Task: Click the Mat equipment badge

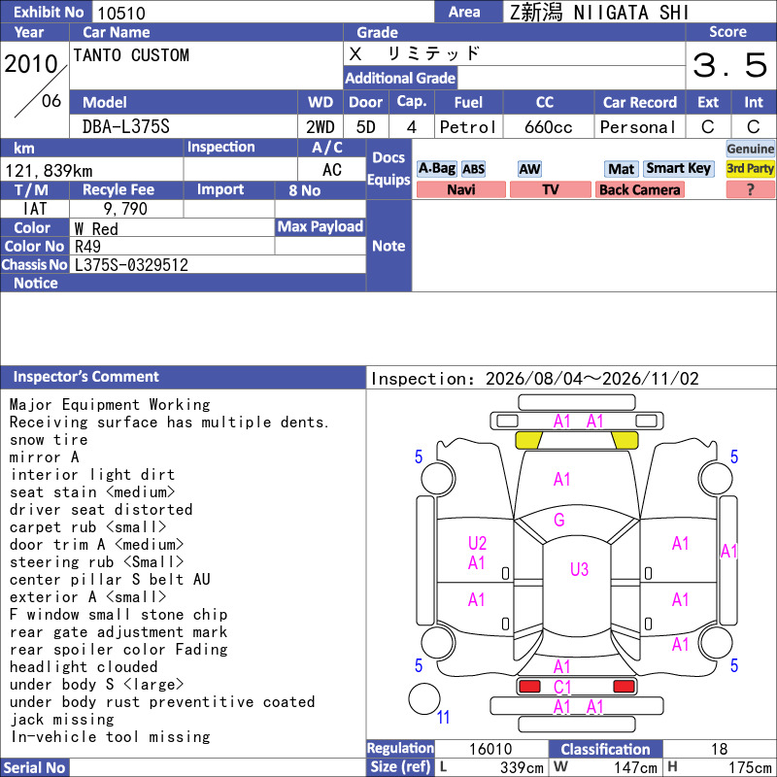Action: [x=621, y=169]
